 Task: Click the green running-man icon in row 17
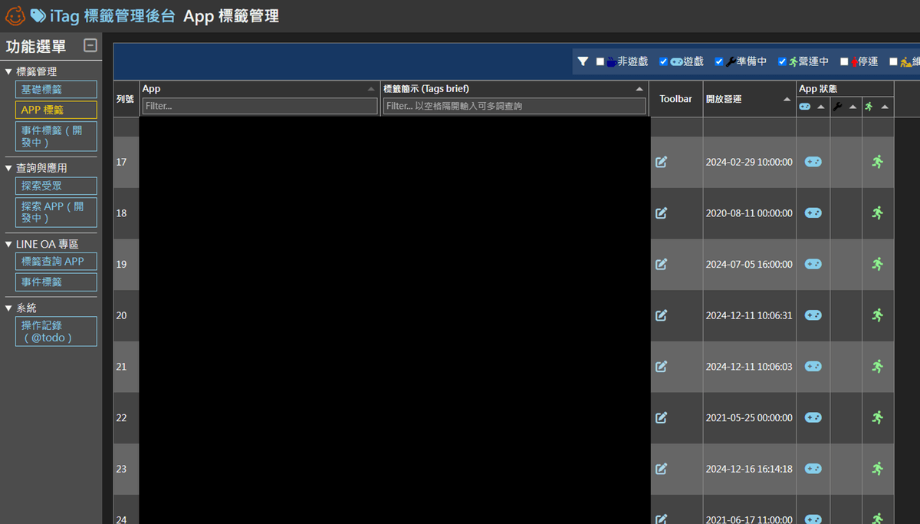pyautogui.click(x=878, y=162)
